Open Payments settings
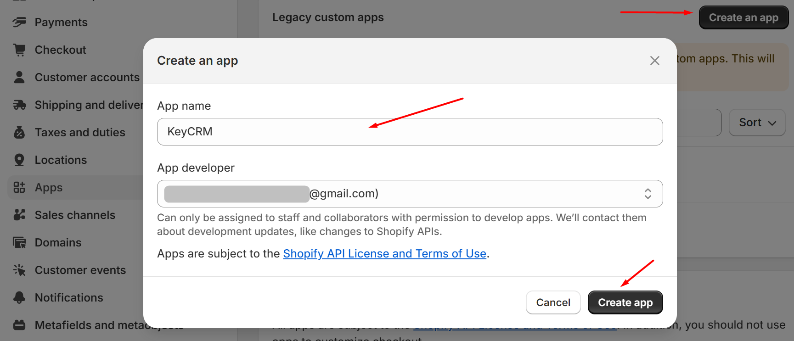 [x=61, y=22]
